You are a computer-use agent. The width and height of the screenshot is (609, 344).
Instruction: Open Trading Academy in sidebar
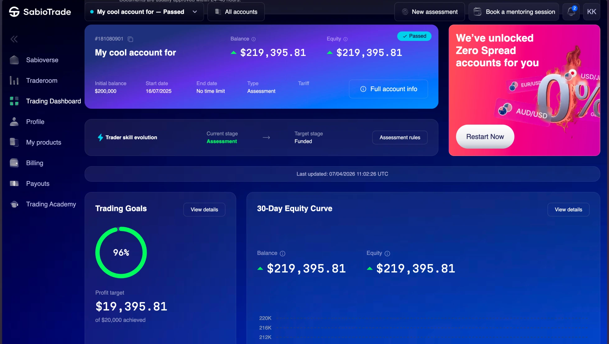tap(51, 204)
